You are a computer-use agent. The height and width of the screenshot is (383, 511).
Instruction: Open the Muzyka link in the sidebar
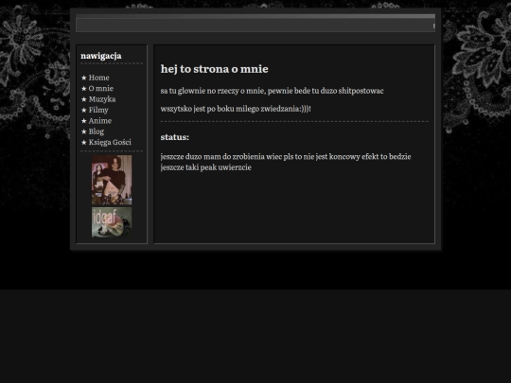(102, 99)
